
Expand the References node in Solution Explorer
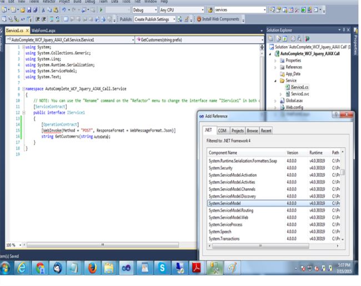pyautogui.click(x=275, y=67)
